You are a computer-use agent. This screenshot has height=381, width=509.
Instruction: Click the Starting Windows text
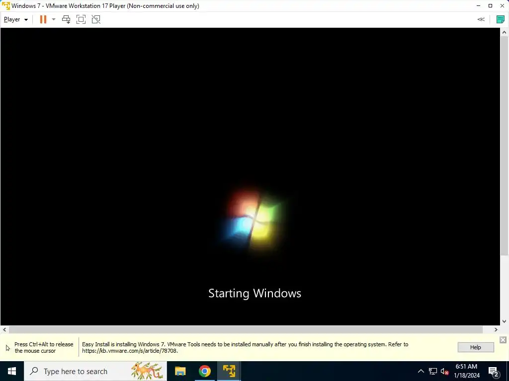click(x=255, y=293)
